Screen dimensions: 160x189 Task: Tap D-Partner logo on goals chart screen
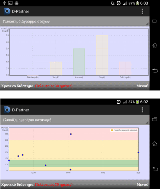coord(7,11)
